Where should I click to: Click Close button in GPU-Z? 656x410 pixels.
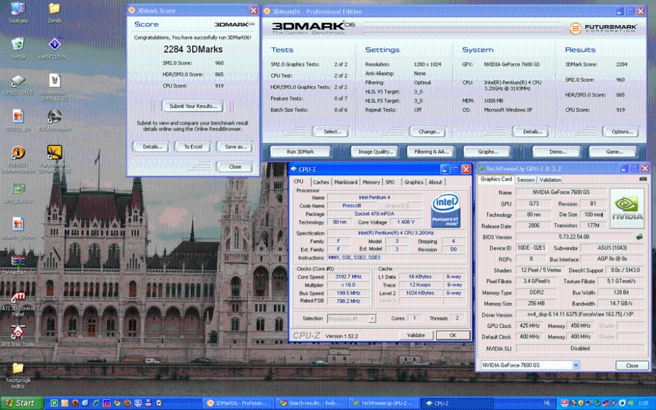click(632, 365)
